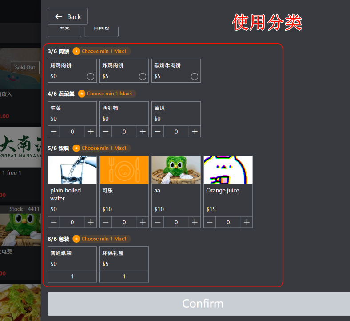Decrease the aa drink quantity
Viewport: 350px width, 321px height.
pyautogui.click(x=158, y=222)
